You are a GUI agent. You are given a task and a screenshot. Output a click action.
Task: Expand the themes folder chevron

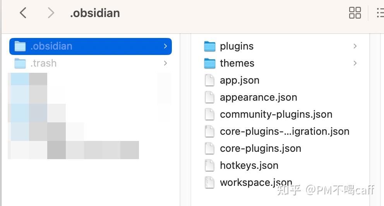coord(355,63)
